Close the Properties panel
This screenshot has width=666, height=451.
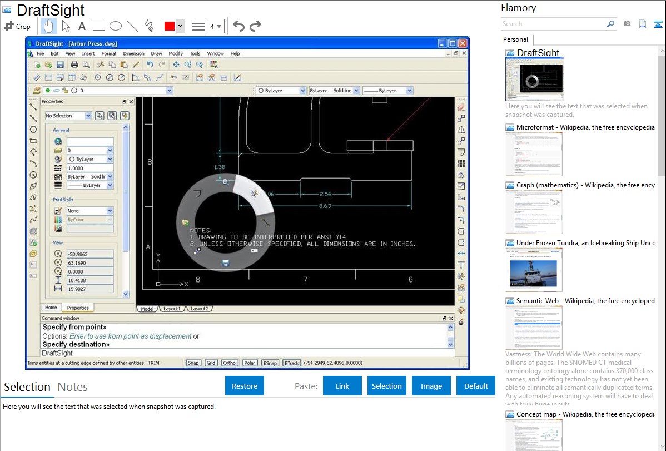(x=131, y=102)
